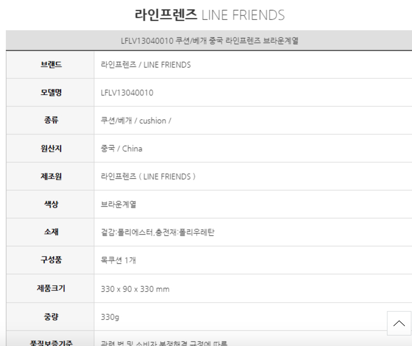
Task: Click the 색상 row label
Action: coord(51,204)
